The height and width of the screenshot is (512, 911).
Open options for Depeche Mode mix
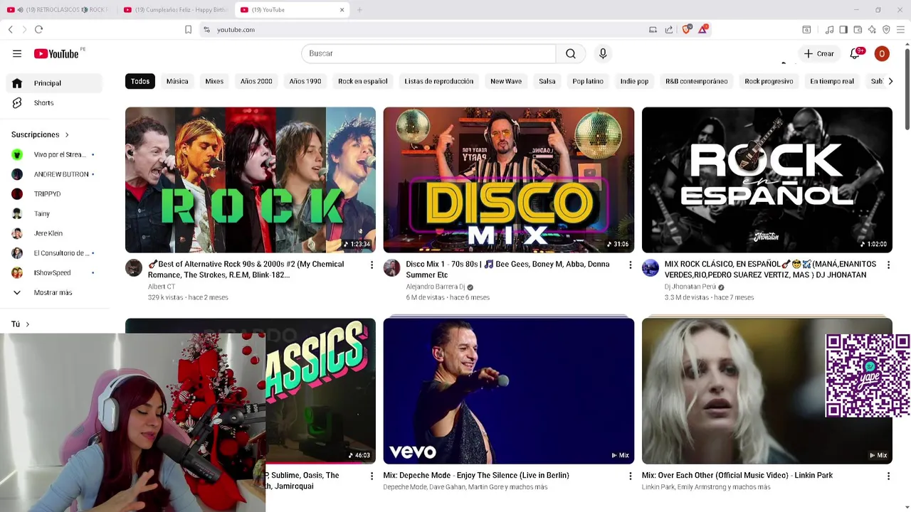tap(630, 476)
